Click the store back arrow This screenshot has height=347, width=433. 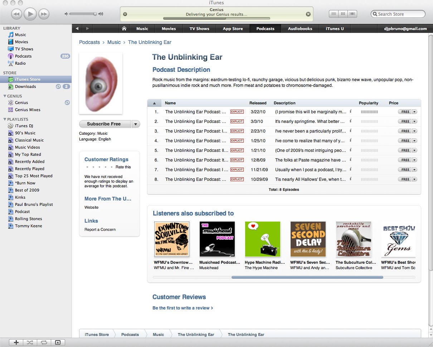(77, 29)
